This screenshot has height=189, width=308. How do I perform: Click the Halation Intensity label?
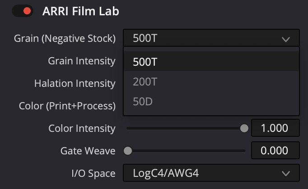pos(75,83)
